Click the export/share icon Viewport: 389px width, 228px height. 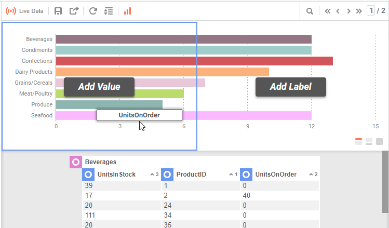pos(74,11)
